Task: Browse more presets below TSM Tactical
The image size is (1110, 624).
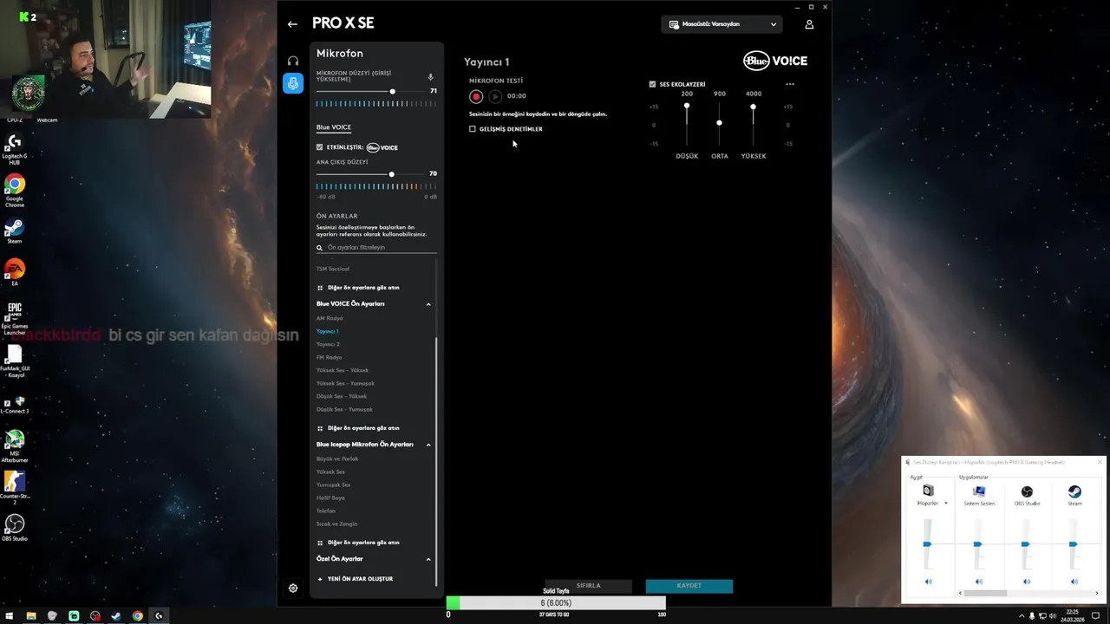Action: tap(358, 288)
